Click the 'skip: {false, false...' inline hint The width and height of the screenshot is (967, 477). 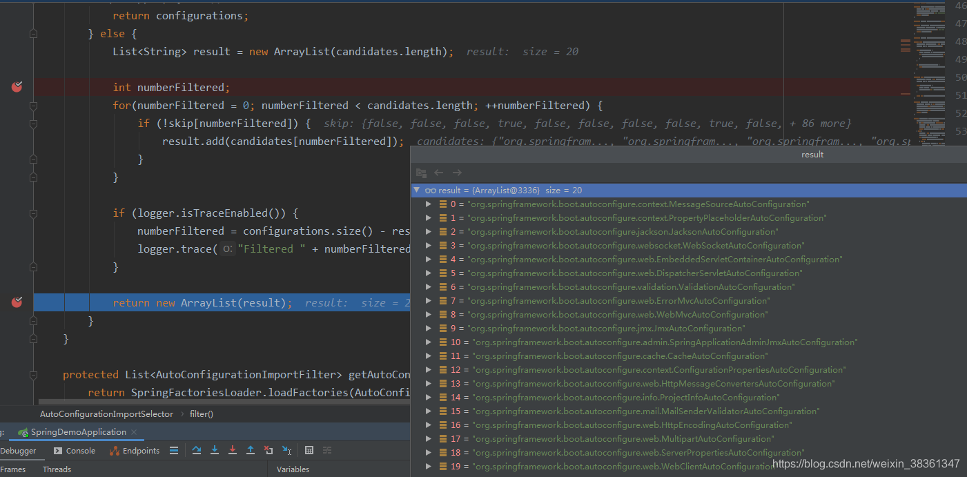point(587,124)
